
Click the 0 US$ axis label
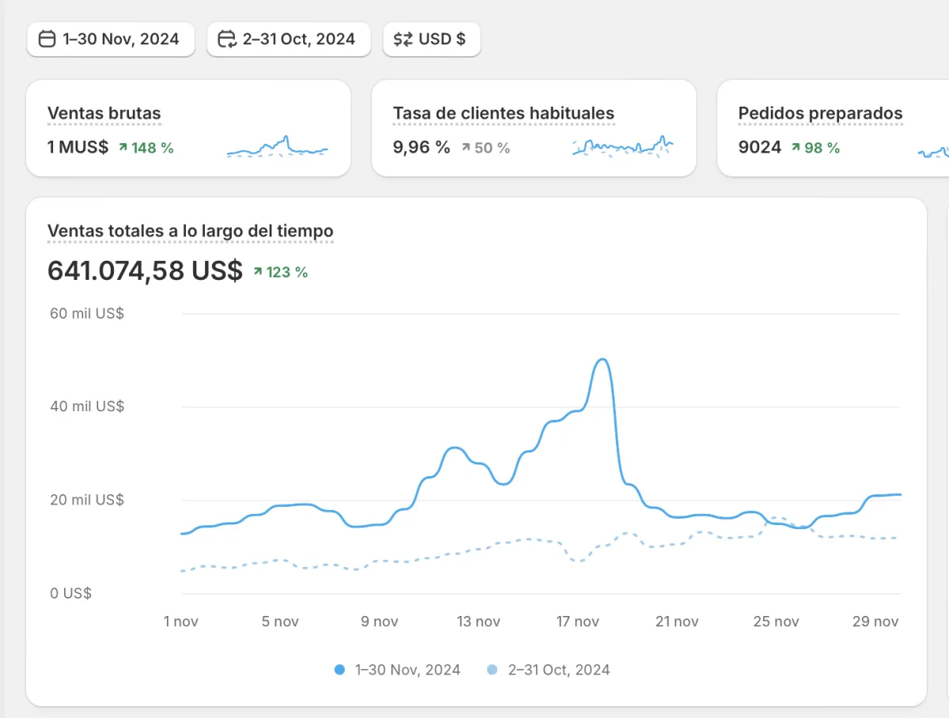pyautogui.click(x=70, y=593)
